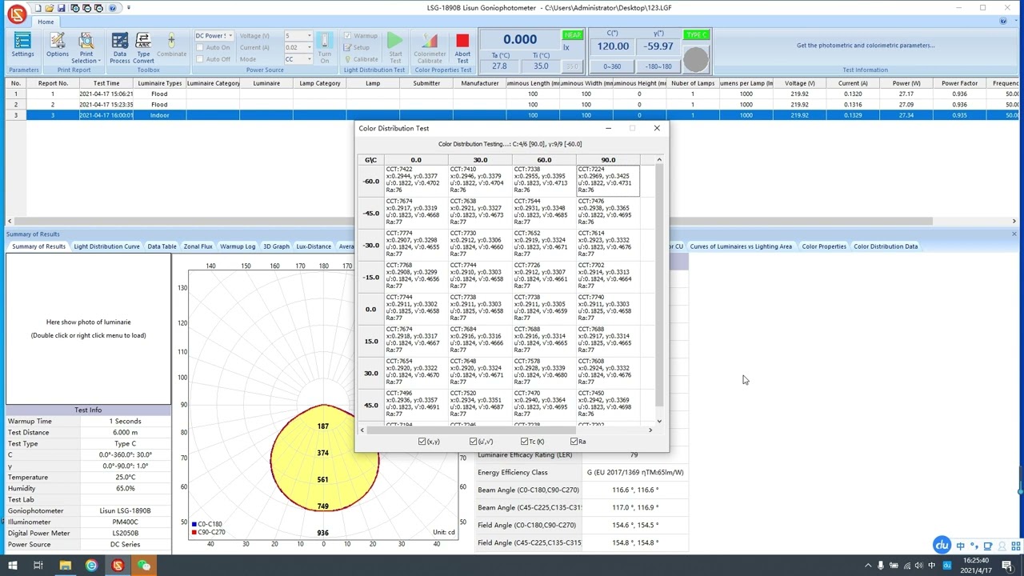Click the Lisun application logo button
Image resolution: width=1024 pixels, height=576 pixels.
[16, 14]
